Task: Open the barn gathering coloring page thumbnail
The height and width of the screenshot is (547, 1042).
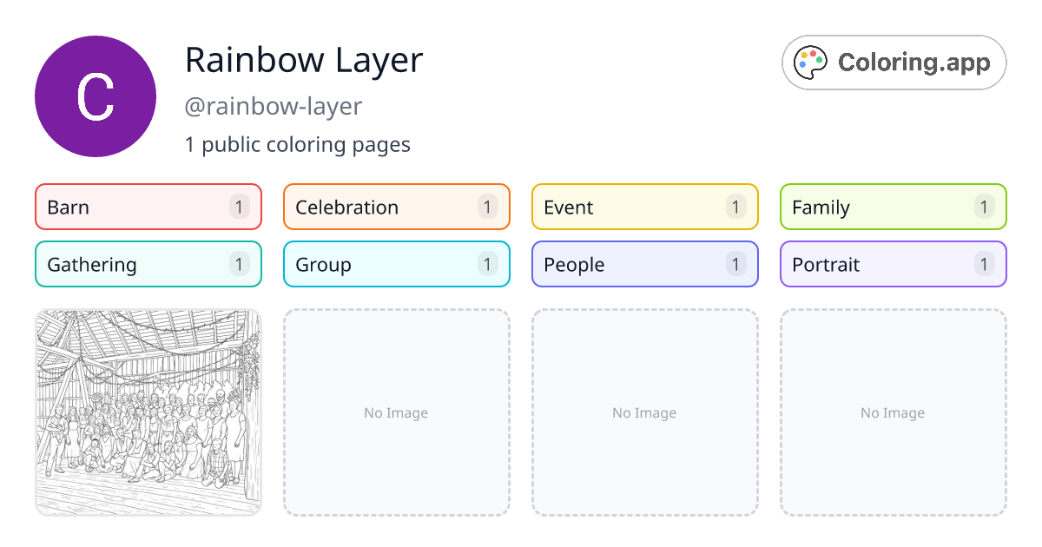Action: tap(148, 412)
